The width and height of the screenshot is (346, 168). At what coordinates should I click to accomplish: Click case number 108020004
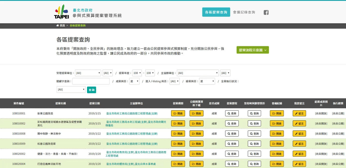(19, 164)
